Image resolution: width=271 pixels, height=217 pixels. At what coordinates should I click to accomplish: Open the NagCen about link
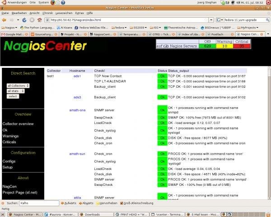point(9,187)
